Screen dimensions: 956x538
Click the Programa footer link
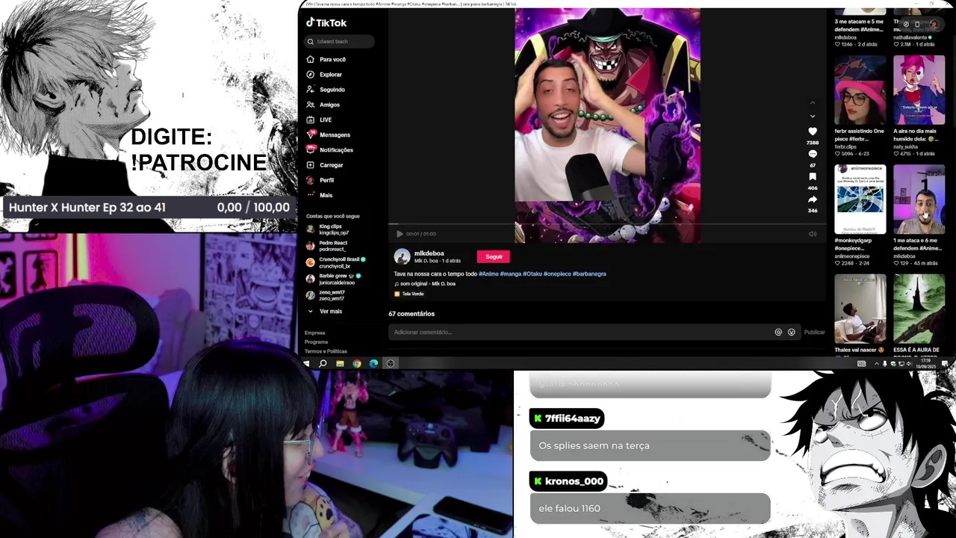pos(316,342)
